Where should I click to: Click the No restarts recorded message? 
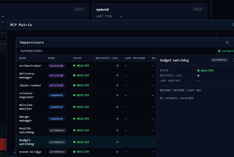(x=176, y=98)
